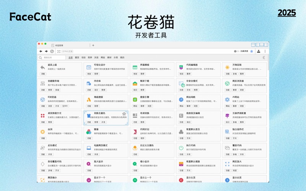The height and width of the screenshot is (191, 306).
Task: Open the IE浏览器 blue icon
Action: click(42, 100)
